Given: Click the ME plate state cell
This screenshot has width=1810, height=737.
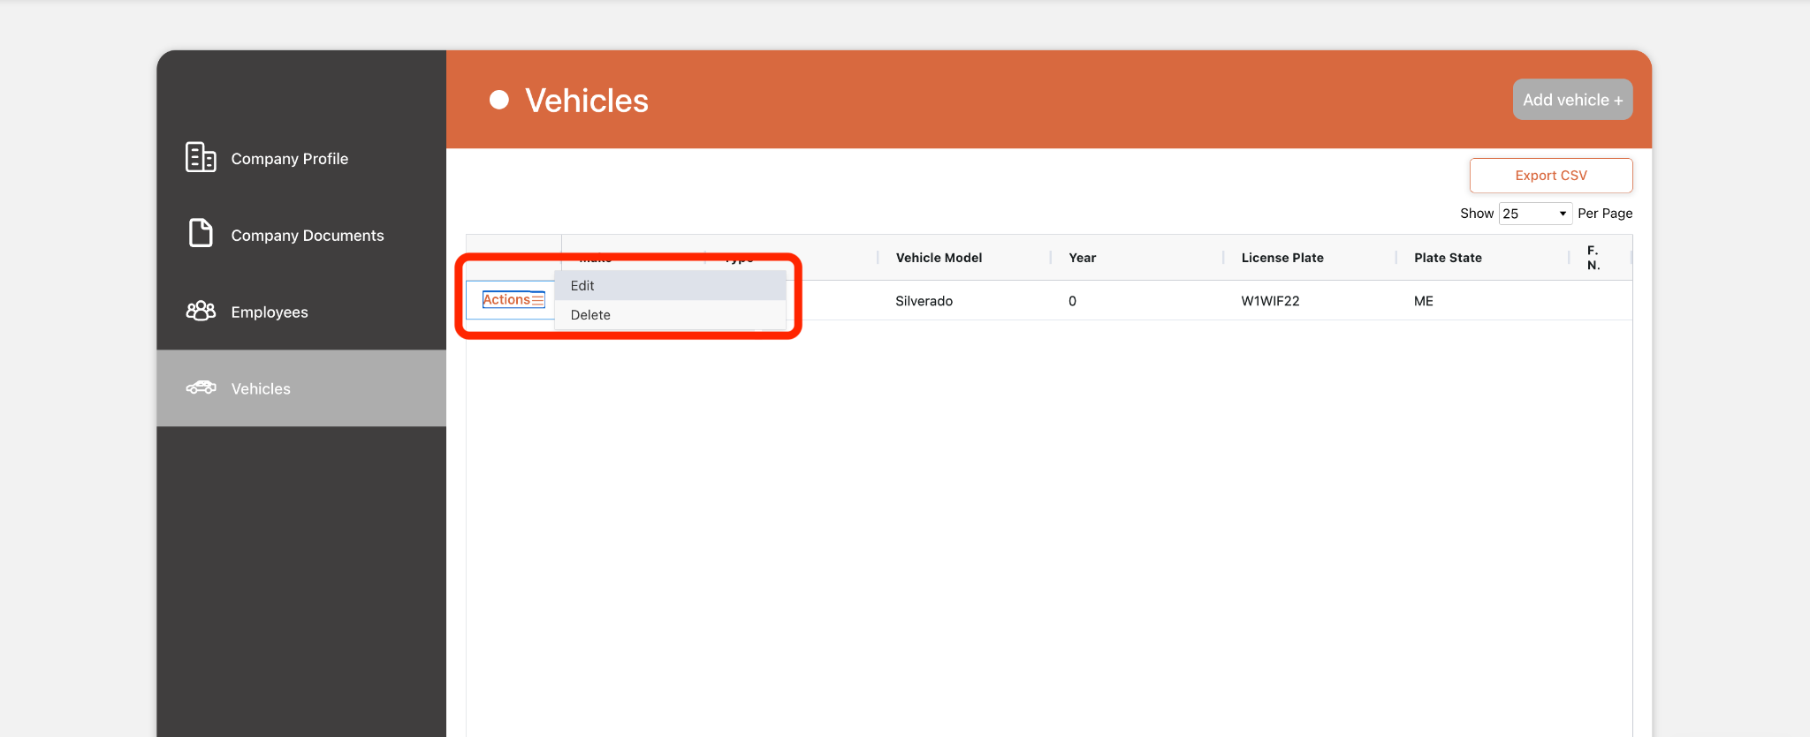Looking at the screenshot, I should pyautogui.click(x=1423, y=301).
